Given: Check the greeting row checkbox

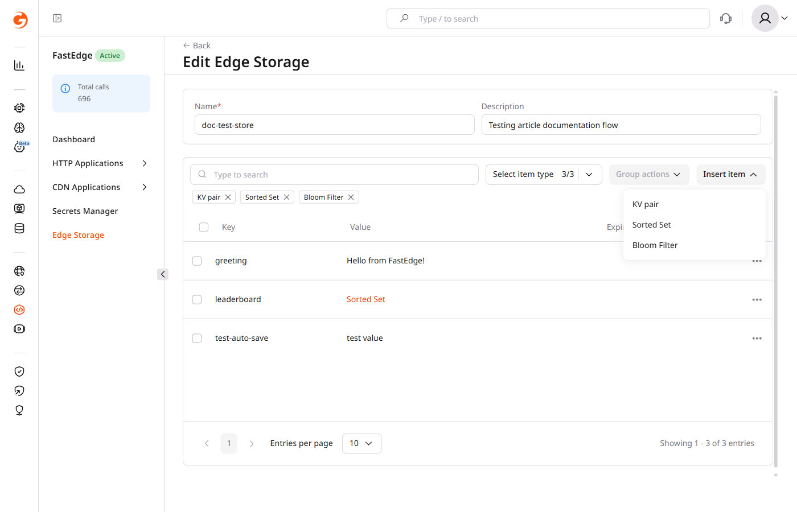Looking at the screenshot, I should [x=197, y=261].
